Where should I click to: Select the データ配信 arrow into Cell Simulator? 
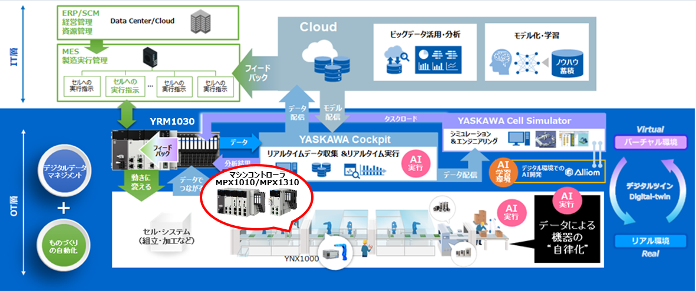click(x=463, y=165)
